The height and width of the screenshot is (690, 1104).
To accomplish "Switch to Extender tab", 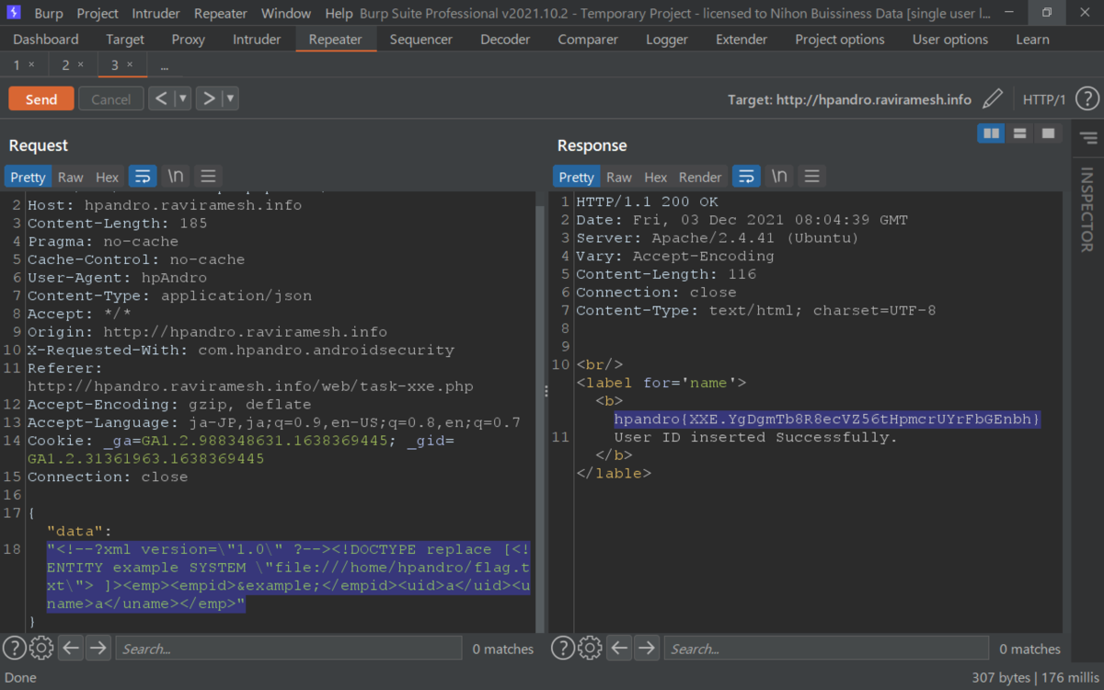I will click(x=742, y=40).
